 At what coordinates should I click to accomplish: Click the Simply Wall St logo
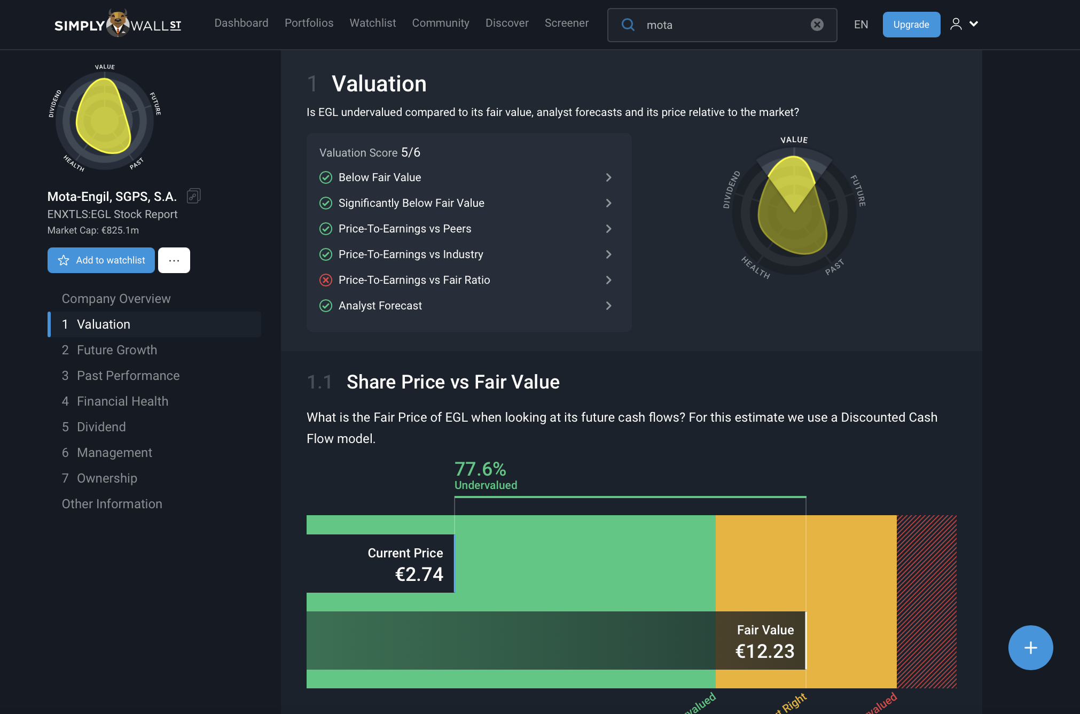tap(118, 24)
